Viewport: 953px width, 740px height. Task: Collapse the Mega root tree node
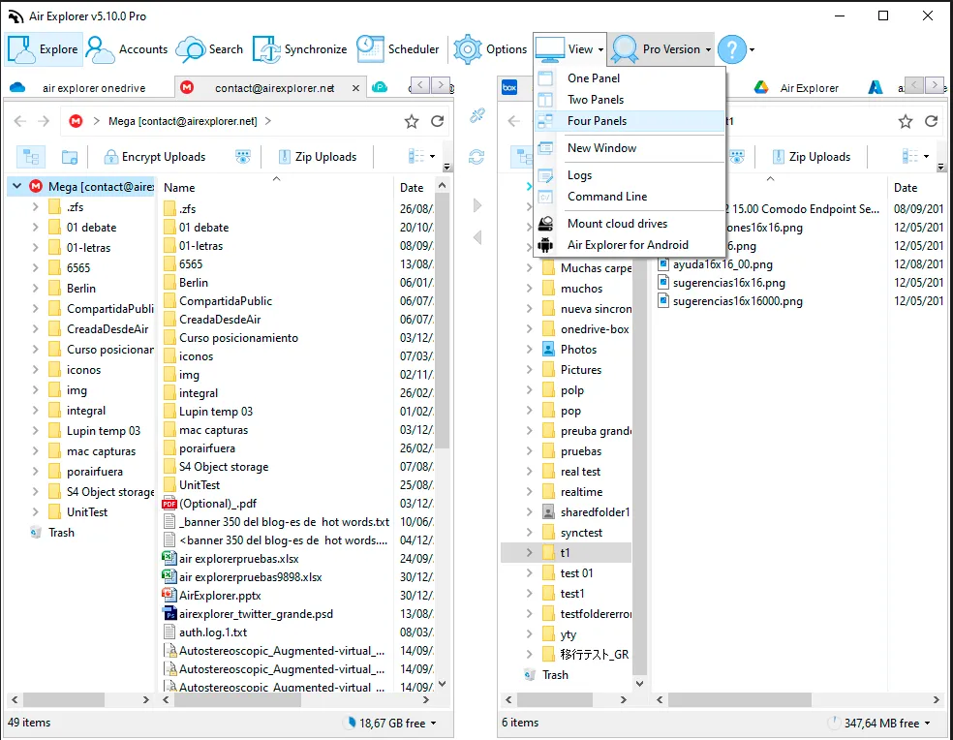[x=17, y=187]
